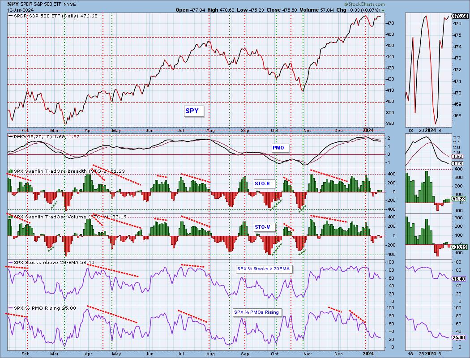
Task: Click the Open 477.84 header value
Action: [190, 10]
